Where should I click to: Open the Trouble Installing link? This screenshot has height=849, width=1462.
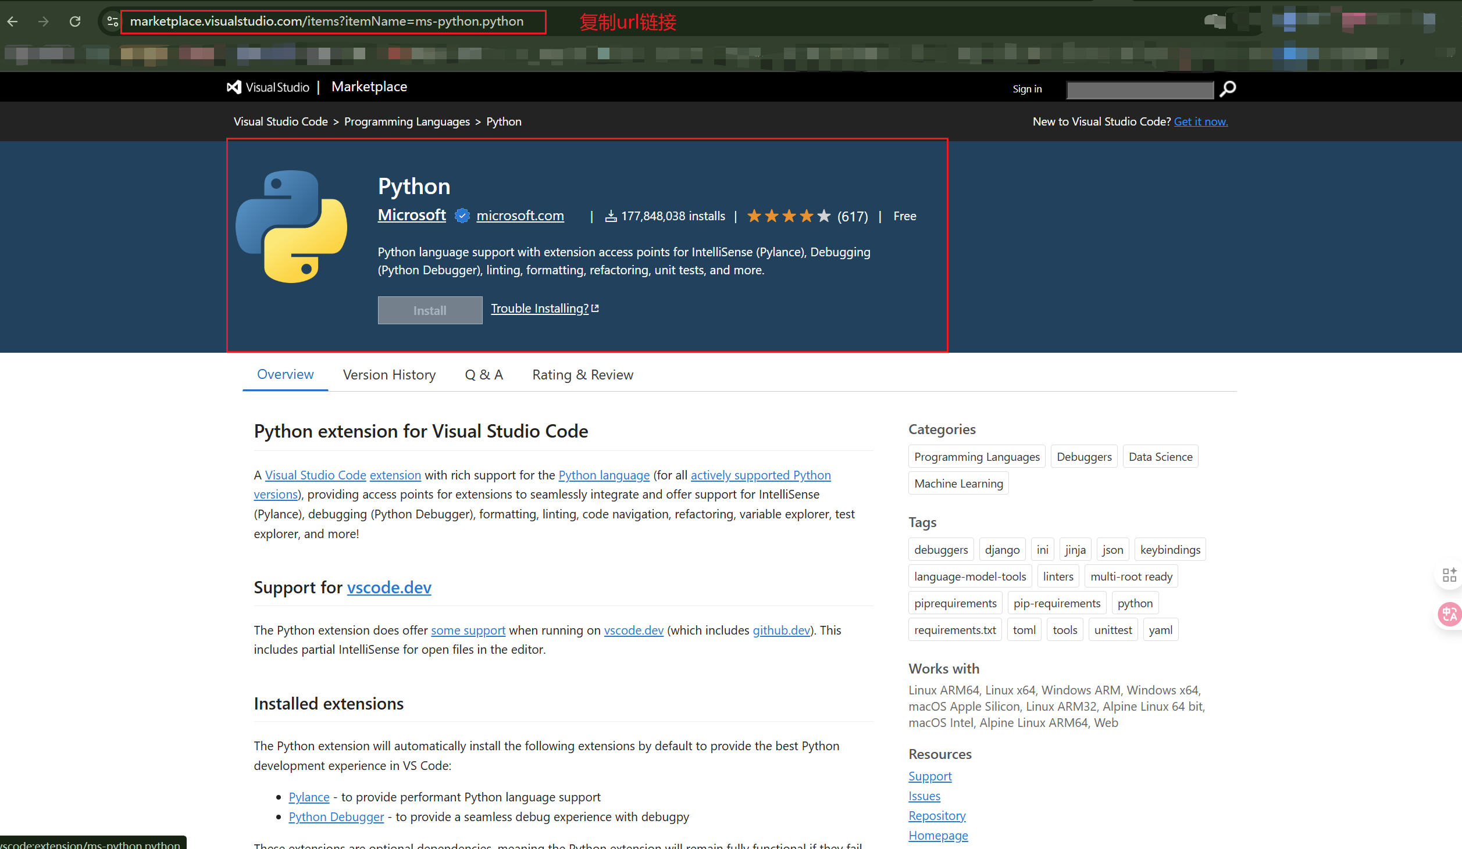pyautogui.click(x=540, y=309)
